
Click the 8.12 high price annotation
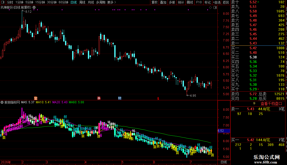(28, 11)
